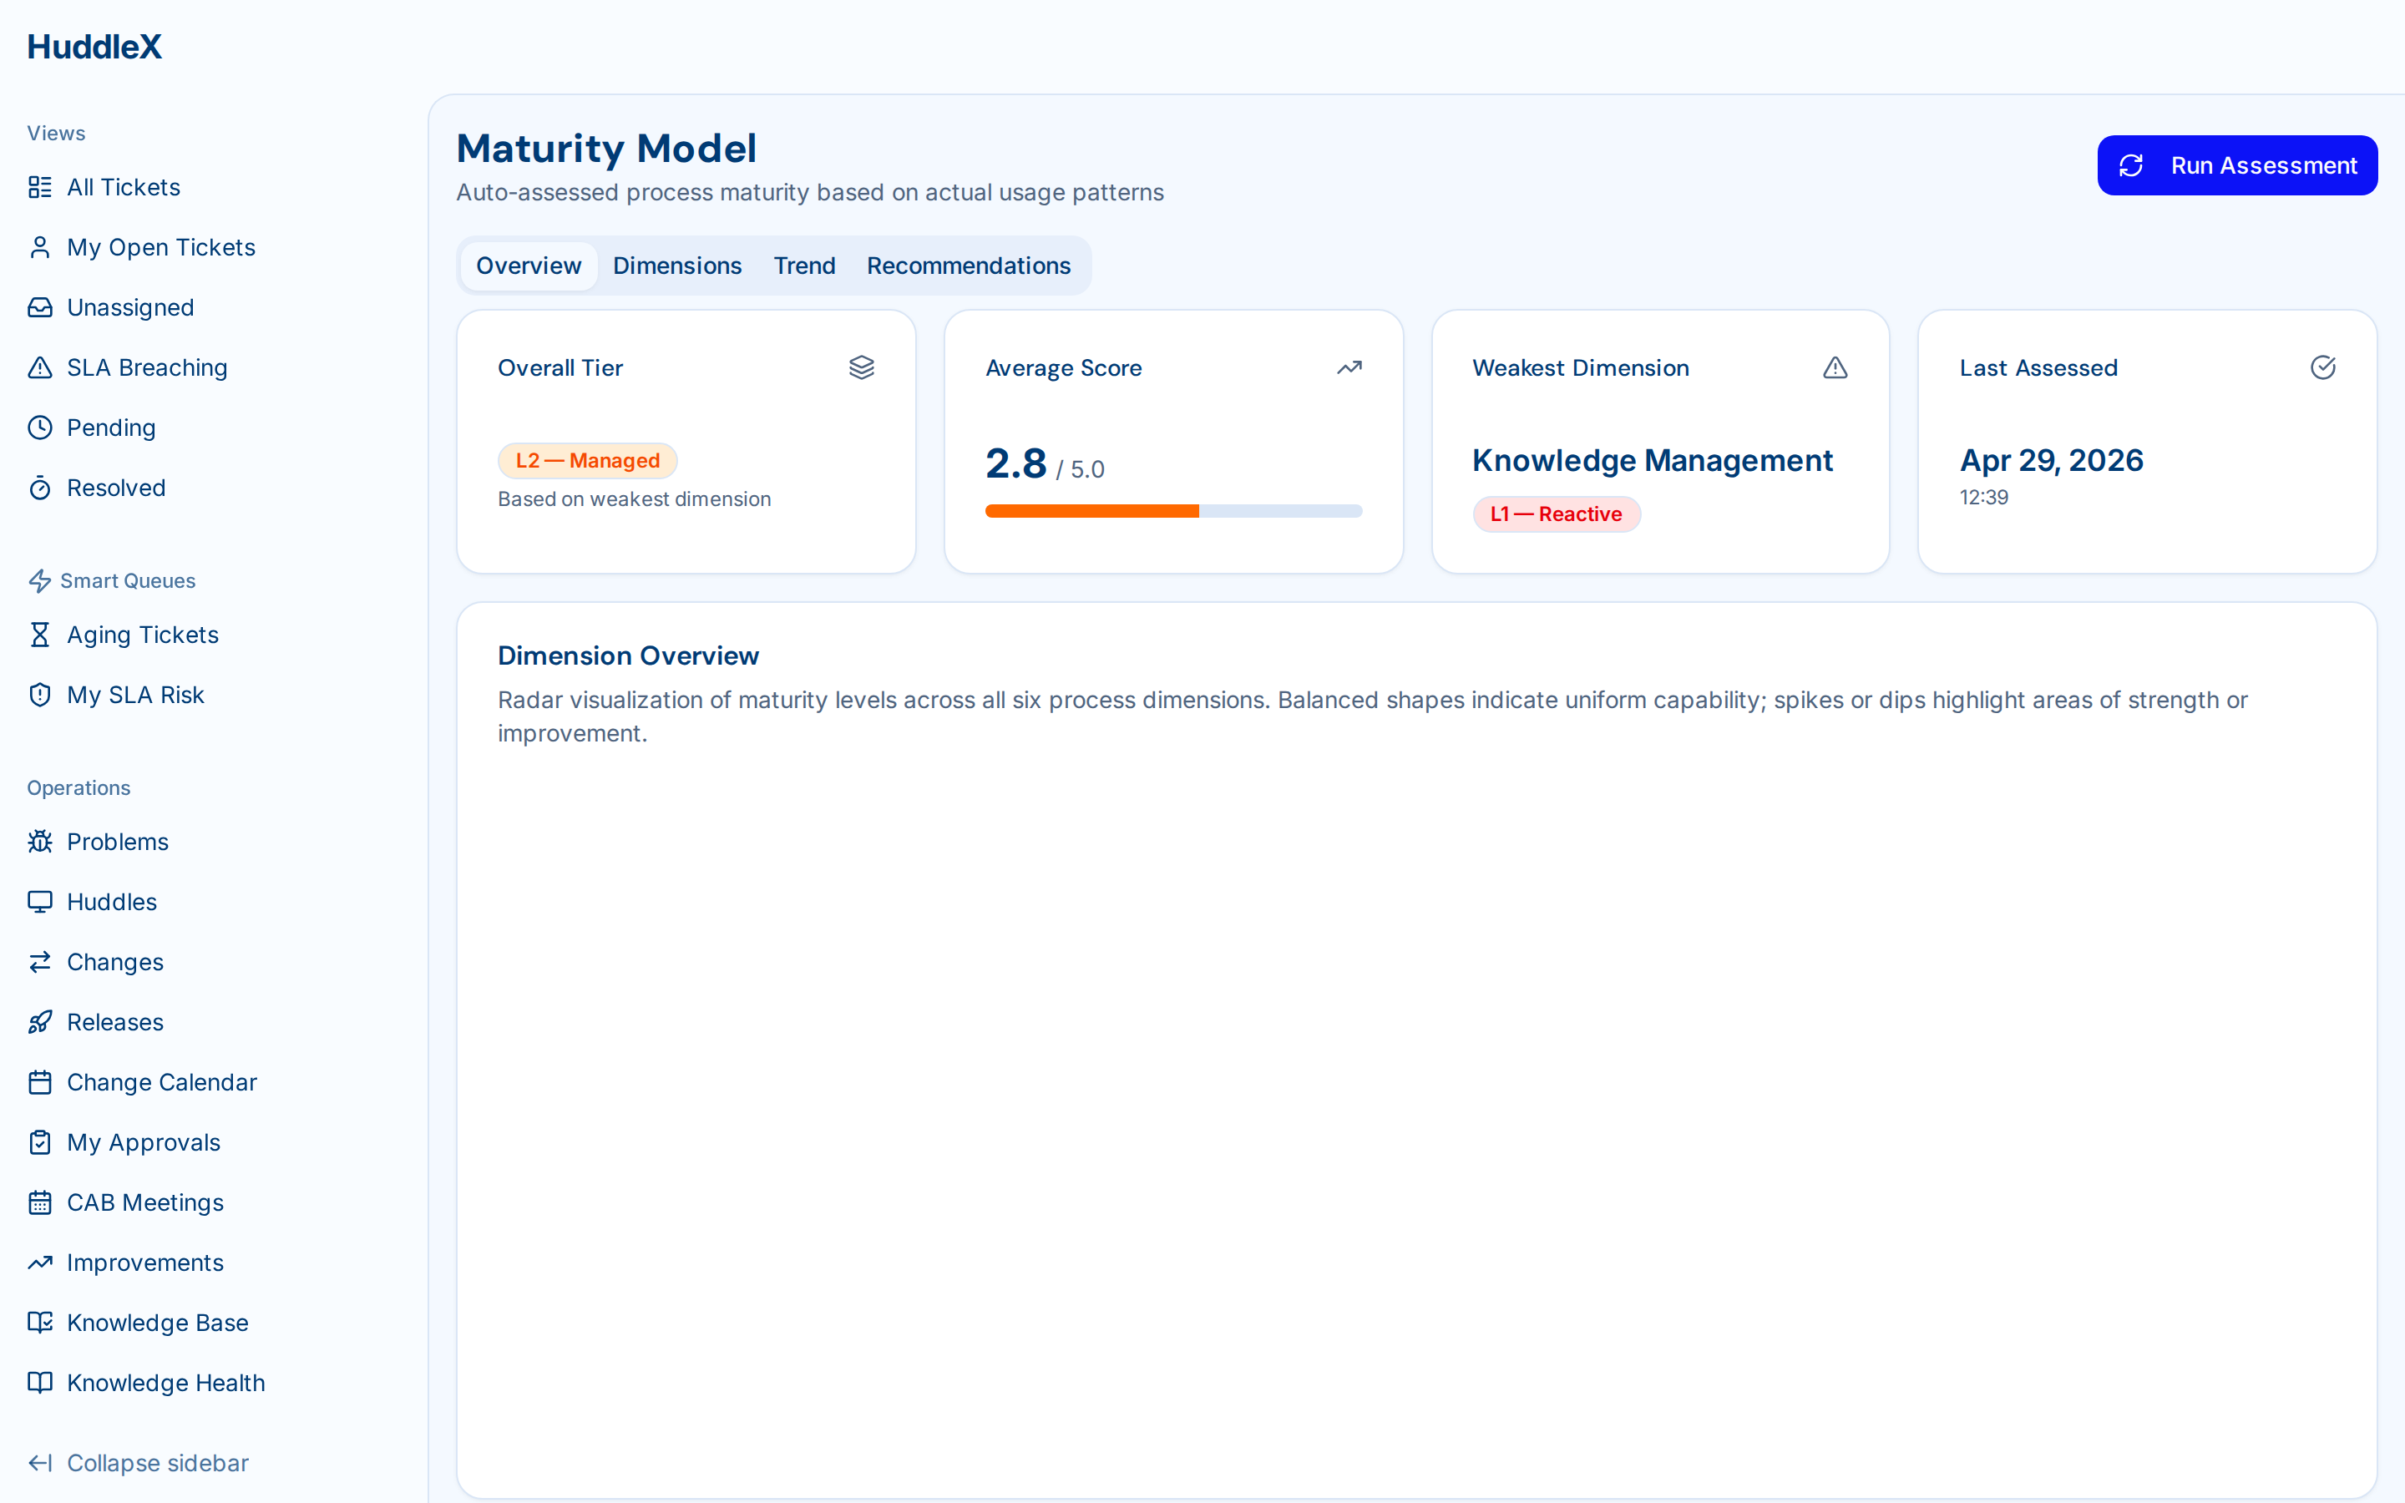2405x1503 pixels.
Task: Click the 12:39 assessment time
Action: tap(1983, 497)
